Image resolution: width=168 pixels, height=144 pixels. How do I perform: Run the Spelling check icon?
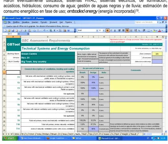[x=30, y=30]
